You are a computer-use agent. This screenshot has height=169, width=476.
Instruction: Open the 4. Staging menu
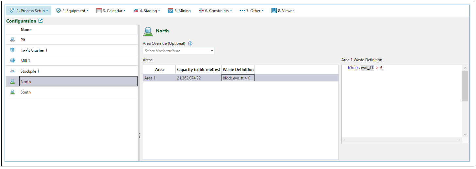(147, 11)
